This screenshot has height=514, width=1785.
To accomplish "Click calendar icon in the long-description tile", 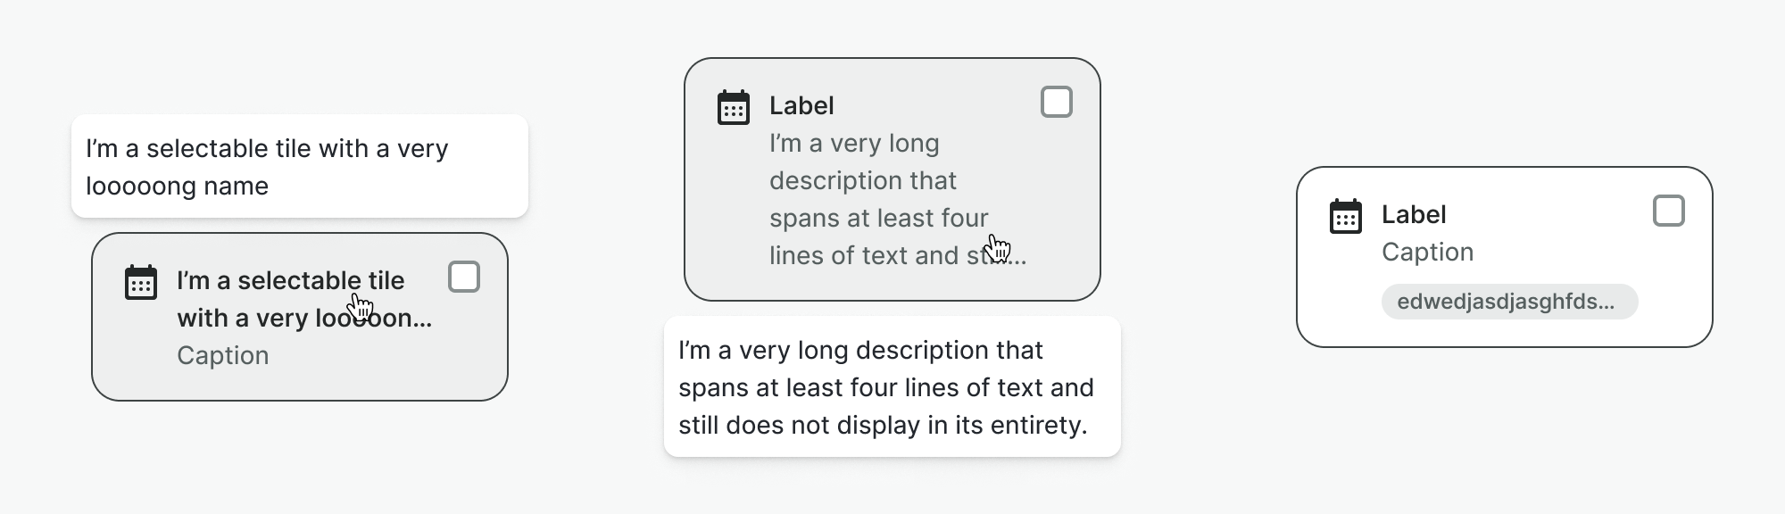I will (734, 107).
